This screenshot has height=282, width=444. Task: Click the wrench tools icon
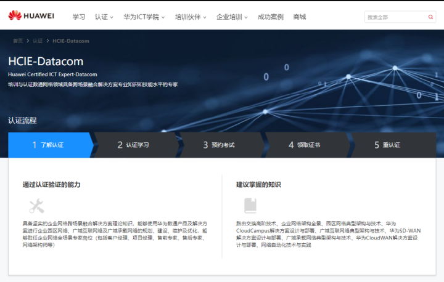tap(37, 206)
